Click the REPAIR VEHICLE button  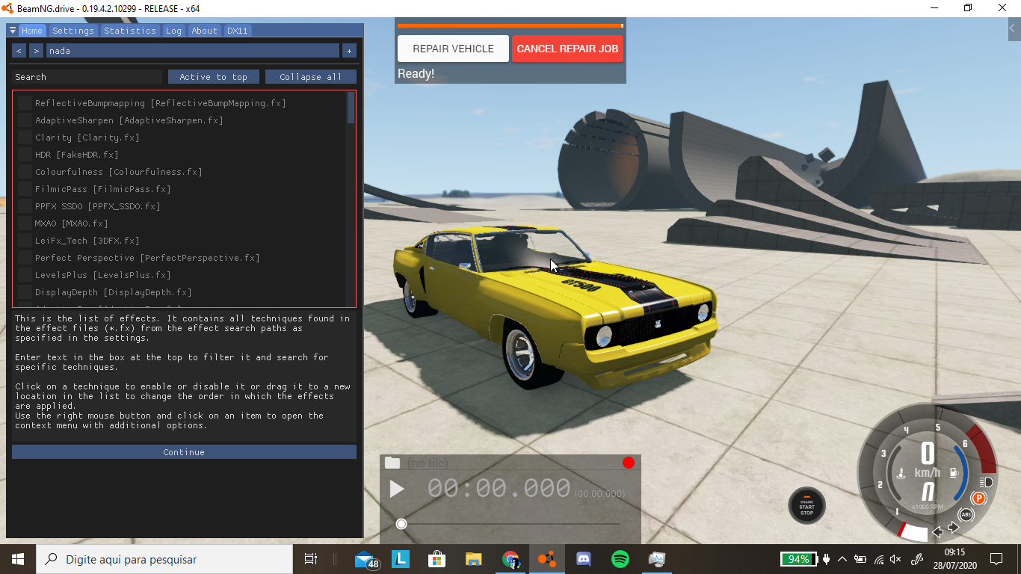pos(453,49)
